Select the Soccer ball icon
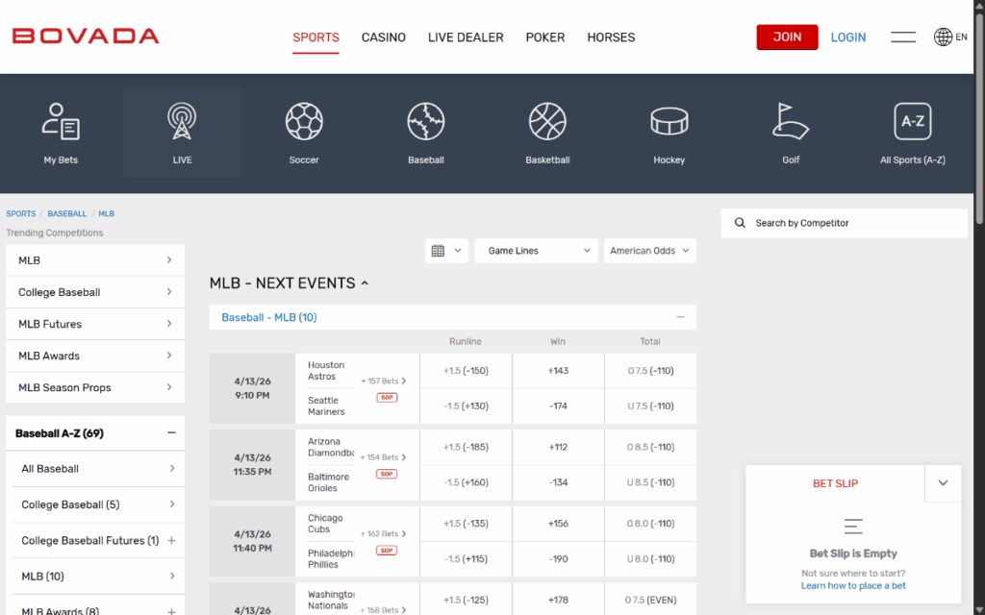This screenshot has width=985, height=615. (x=304, y=122)
